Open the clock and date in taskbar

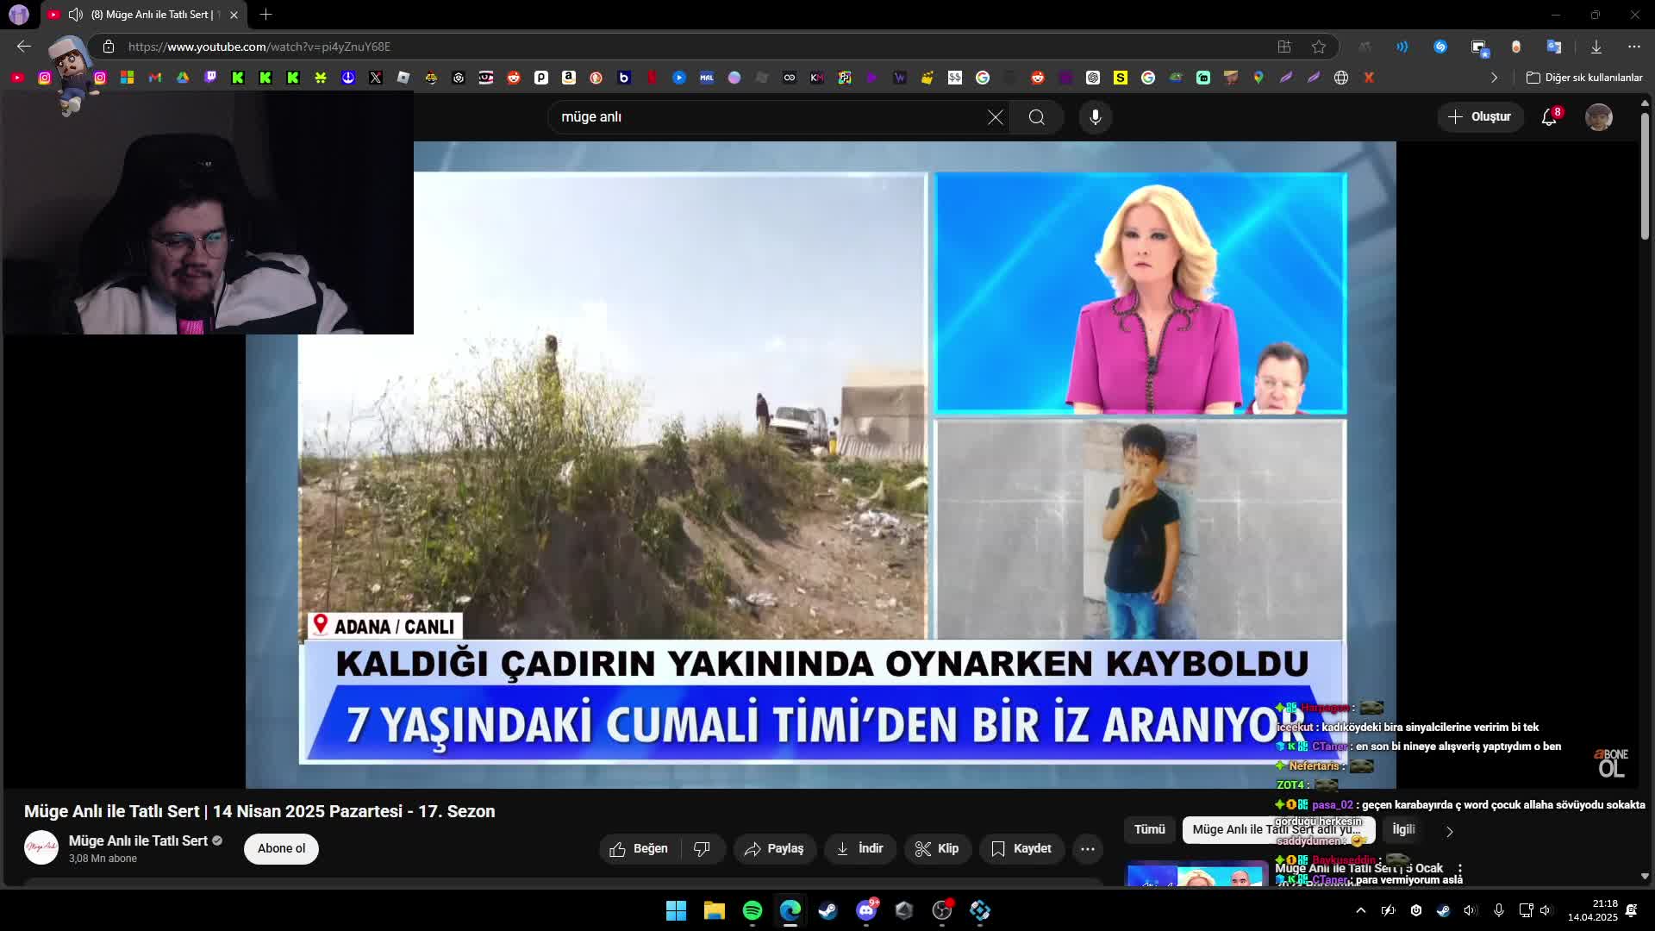pyautogui.click(x=1592, y=910)
